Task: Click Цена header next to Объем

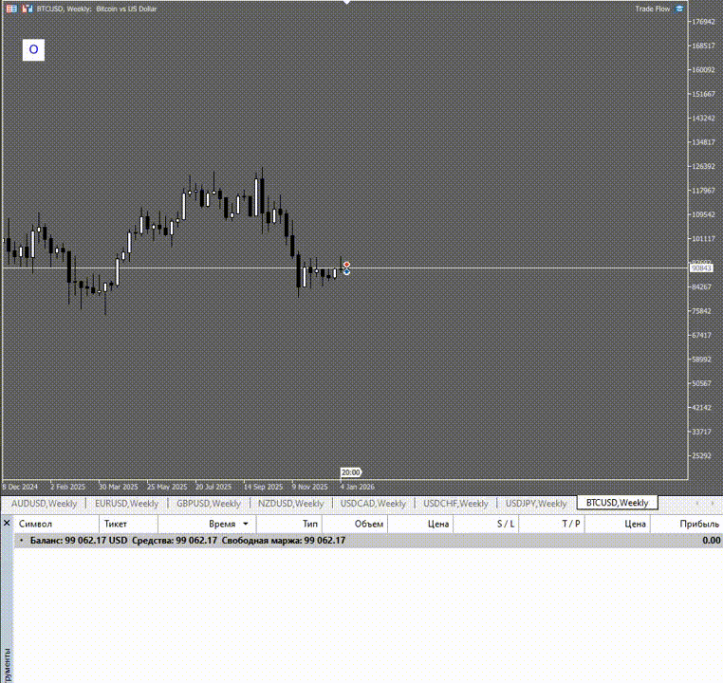Action: tap(420, 524)
